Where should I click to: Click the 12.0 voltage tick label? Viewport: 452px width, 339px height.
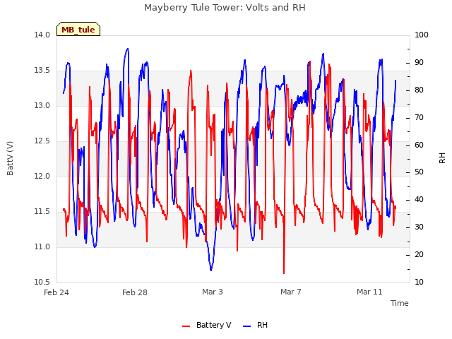pyautogui.click(x=42, y=176)
